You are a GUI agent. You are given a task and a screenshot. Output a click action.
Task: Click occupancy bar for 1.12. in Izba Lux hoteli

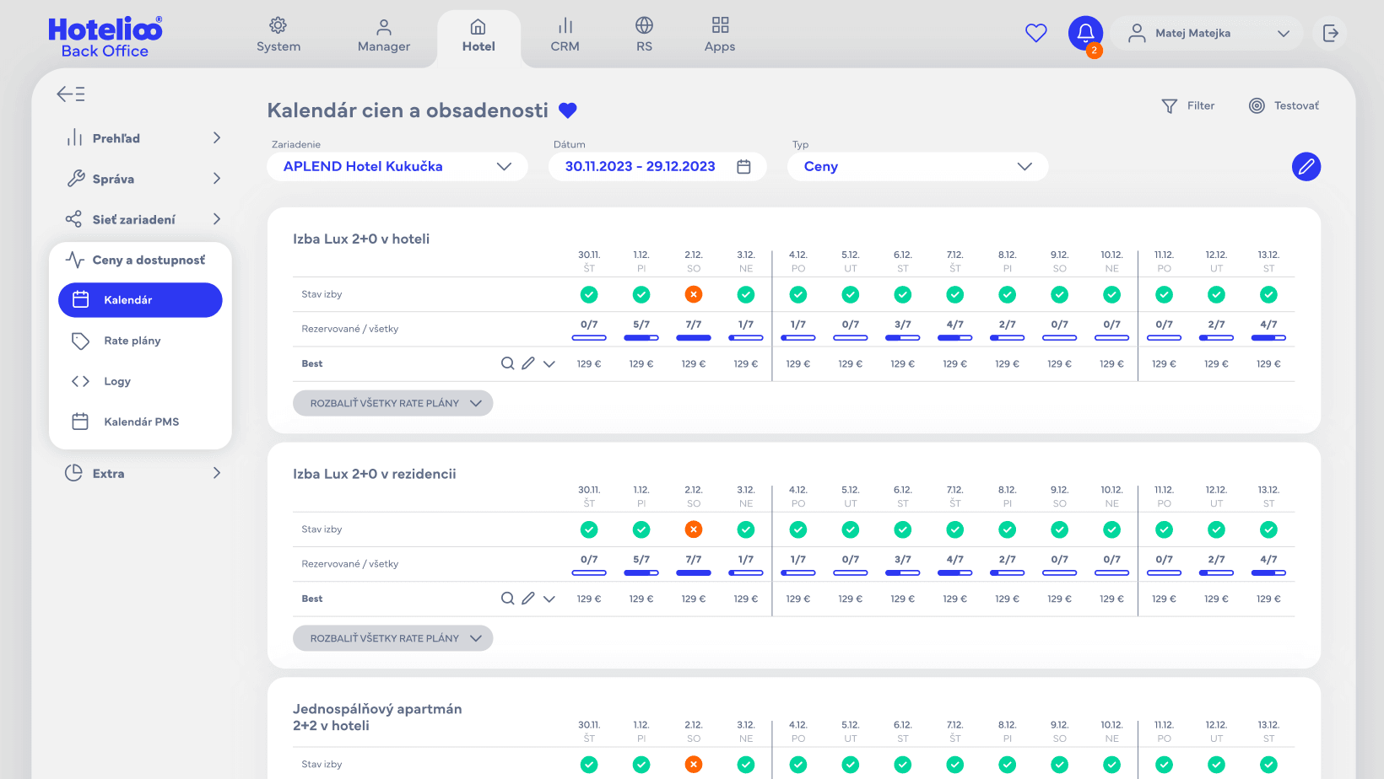641,337
